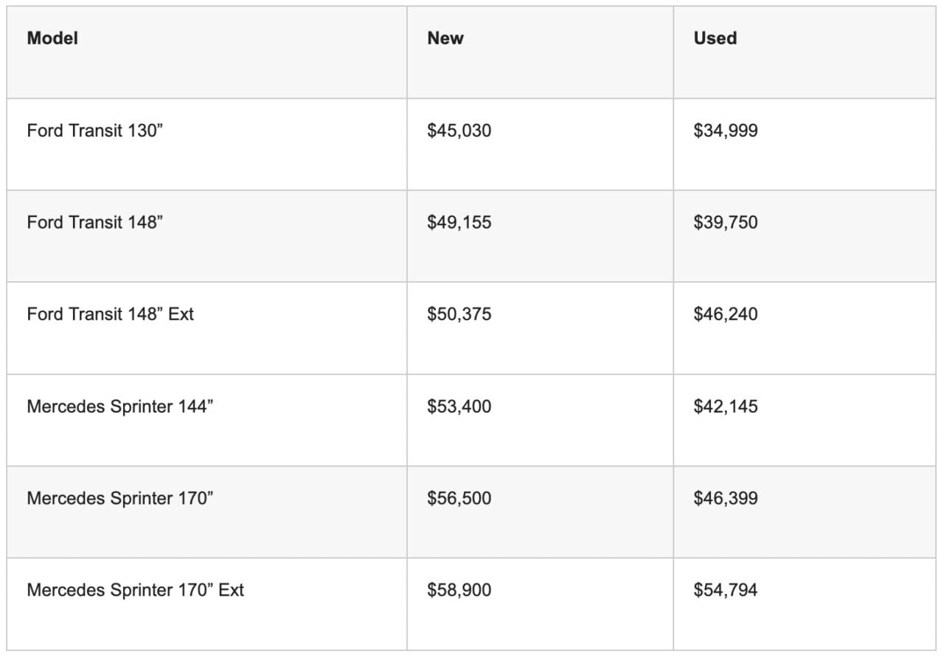944x659 pixels.
Task: Select the Ford Transit 148” Ext cell
Action: tap(110, 314)
